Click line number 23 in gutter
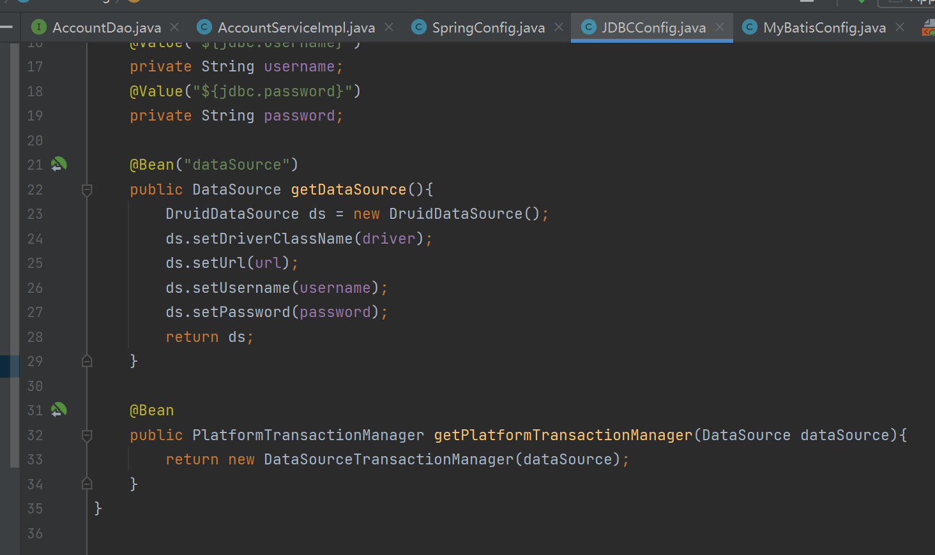 point(35,214)
